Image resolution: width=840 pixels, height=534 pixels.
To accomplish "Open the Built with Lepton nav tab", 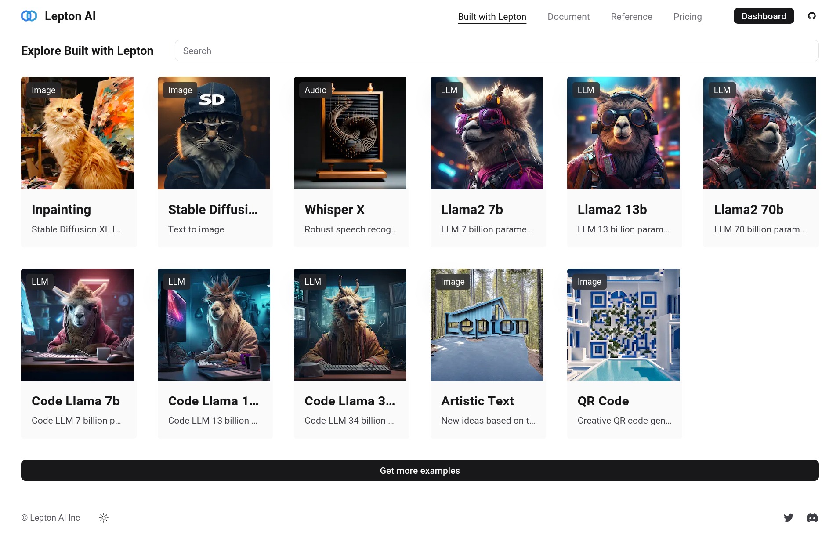I will (x=492, y=17).
